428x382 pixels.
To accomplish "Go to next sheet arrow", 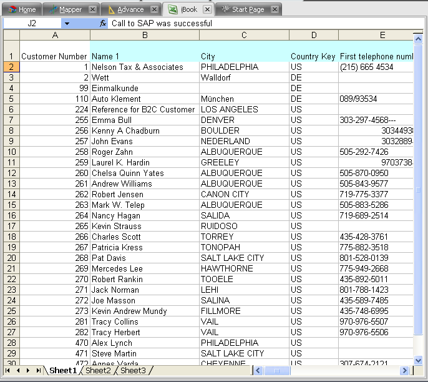I will click(28, 371).
